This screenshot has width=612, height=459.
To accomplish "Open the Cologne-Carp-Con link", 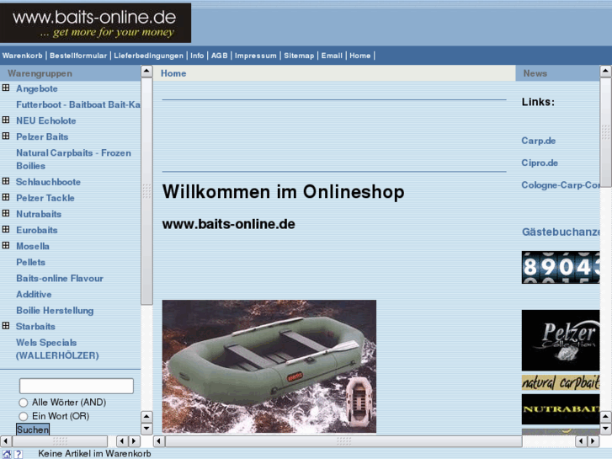I will pos(561,185).
